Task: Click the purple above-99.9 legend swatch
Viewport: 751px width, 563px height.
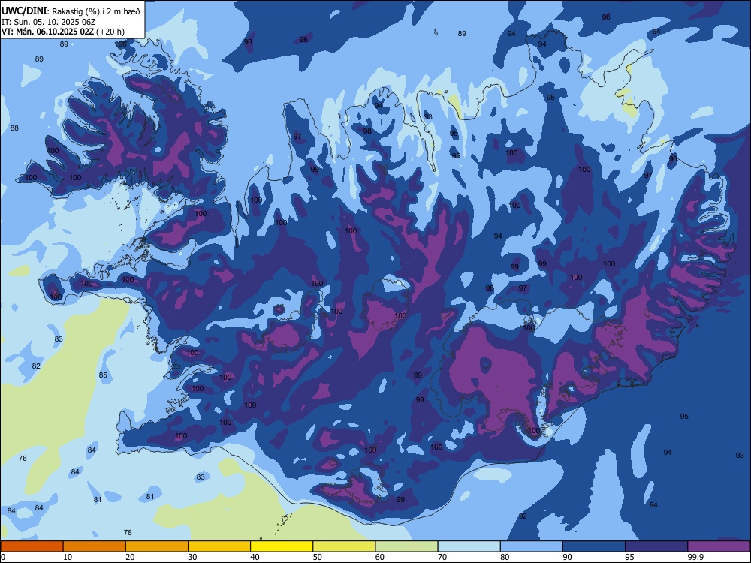Action: tap(719, 546)
